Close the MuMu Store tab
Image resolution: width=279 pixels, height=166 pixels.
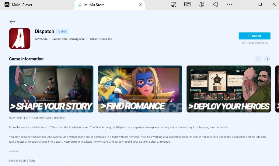140,5
